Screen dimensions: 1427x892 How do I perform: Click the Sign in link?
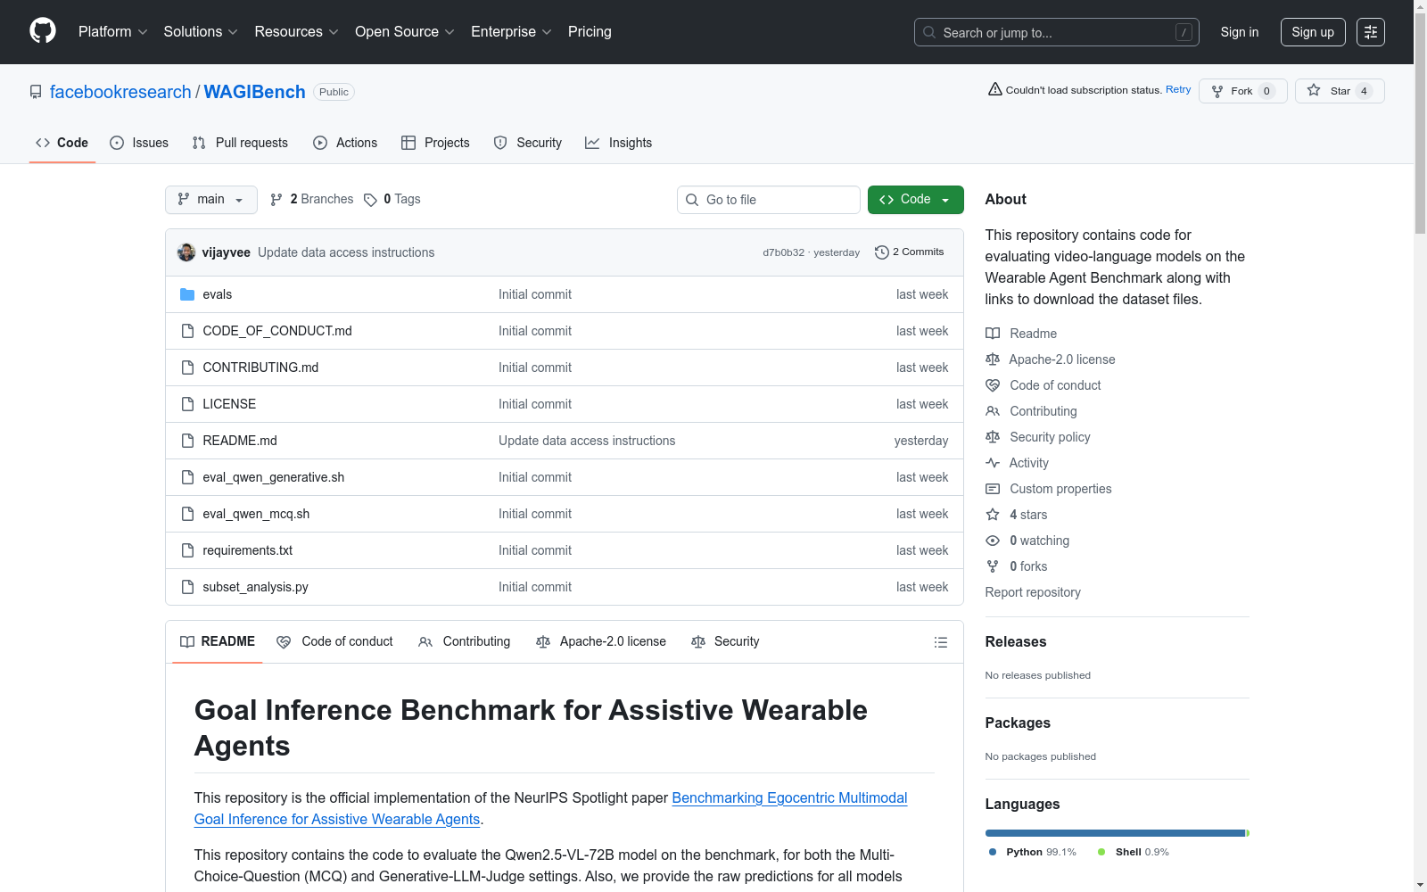pyautogui.click(x=1240, y=32)
